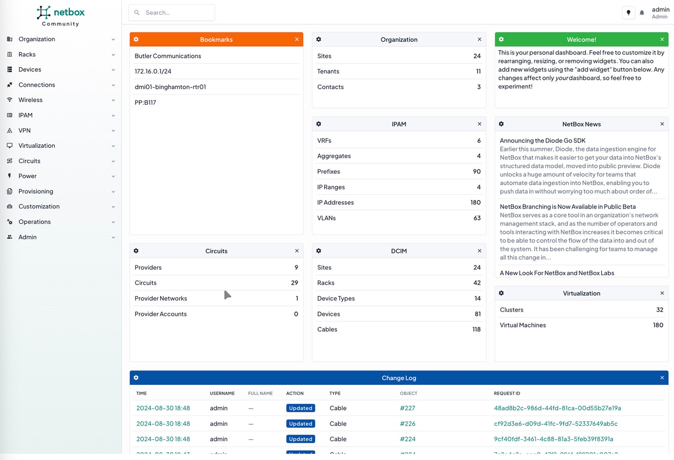Expand the Racks menu chevron
This screenshot has height=460, width=674.
113,55
